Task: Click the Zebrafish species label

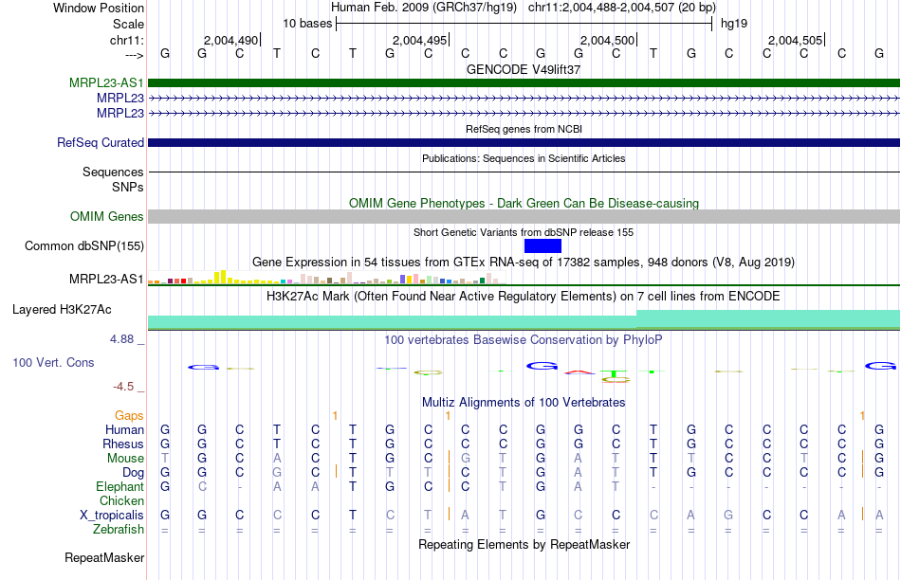Action: pos(119,530)
